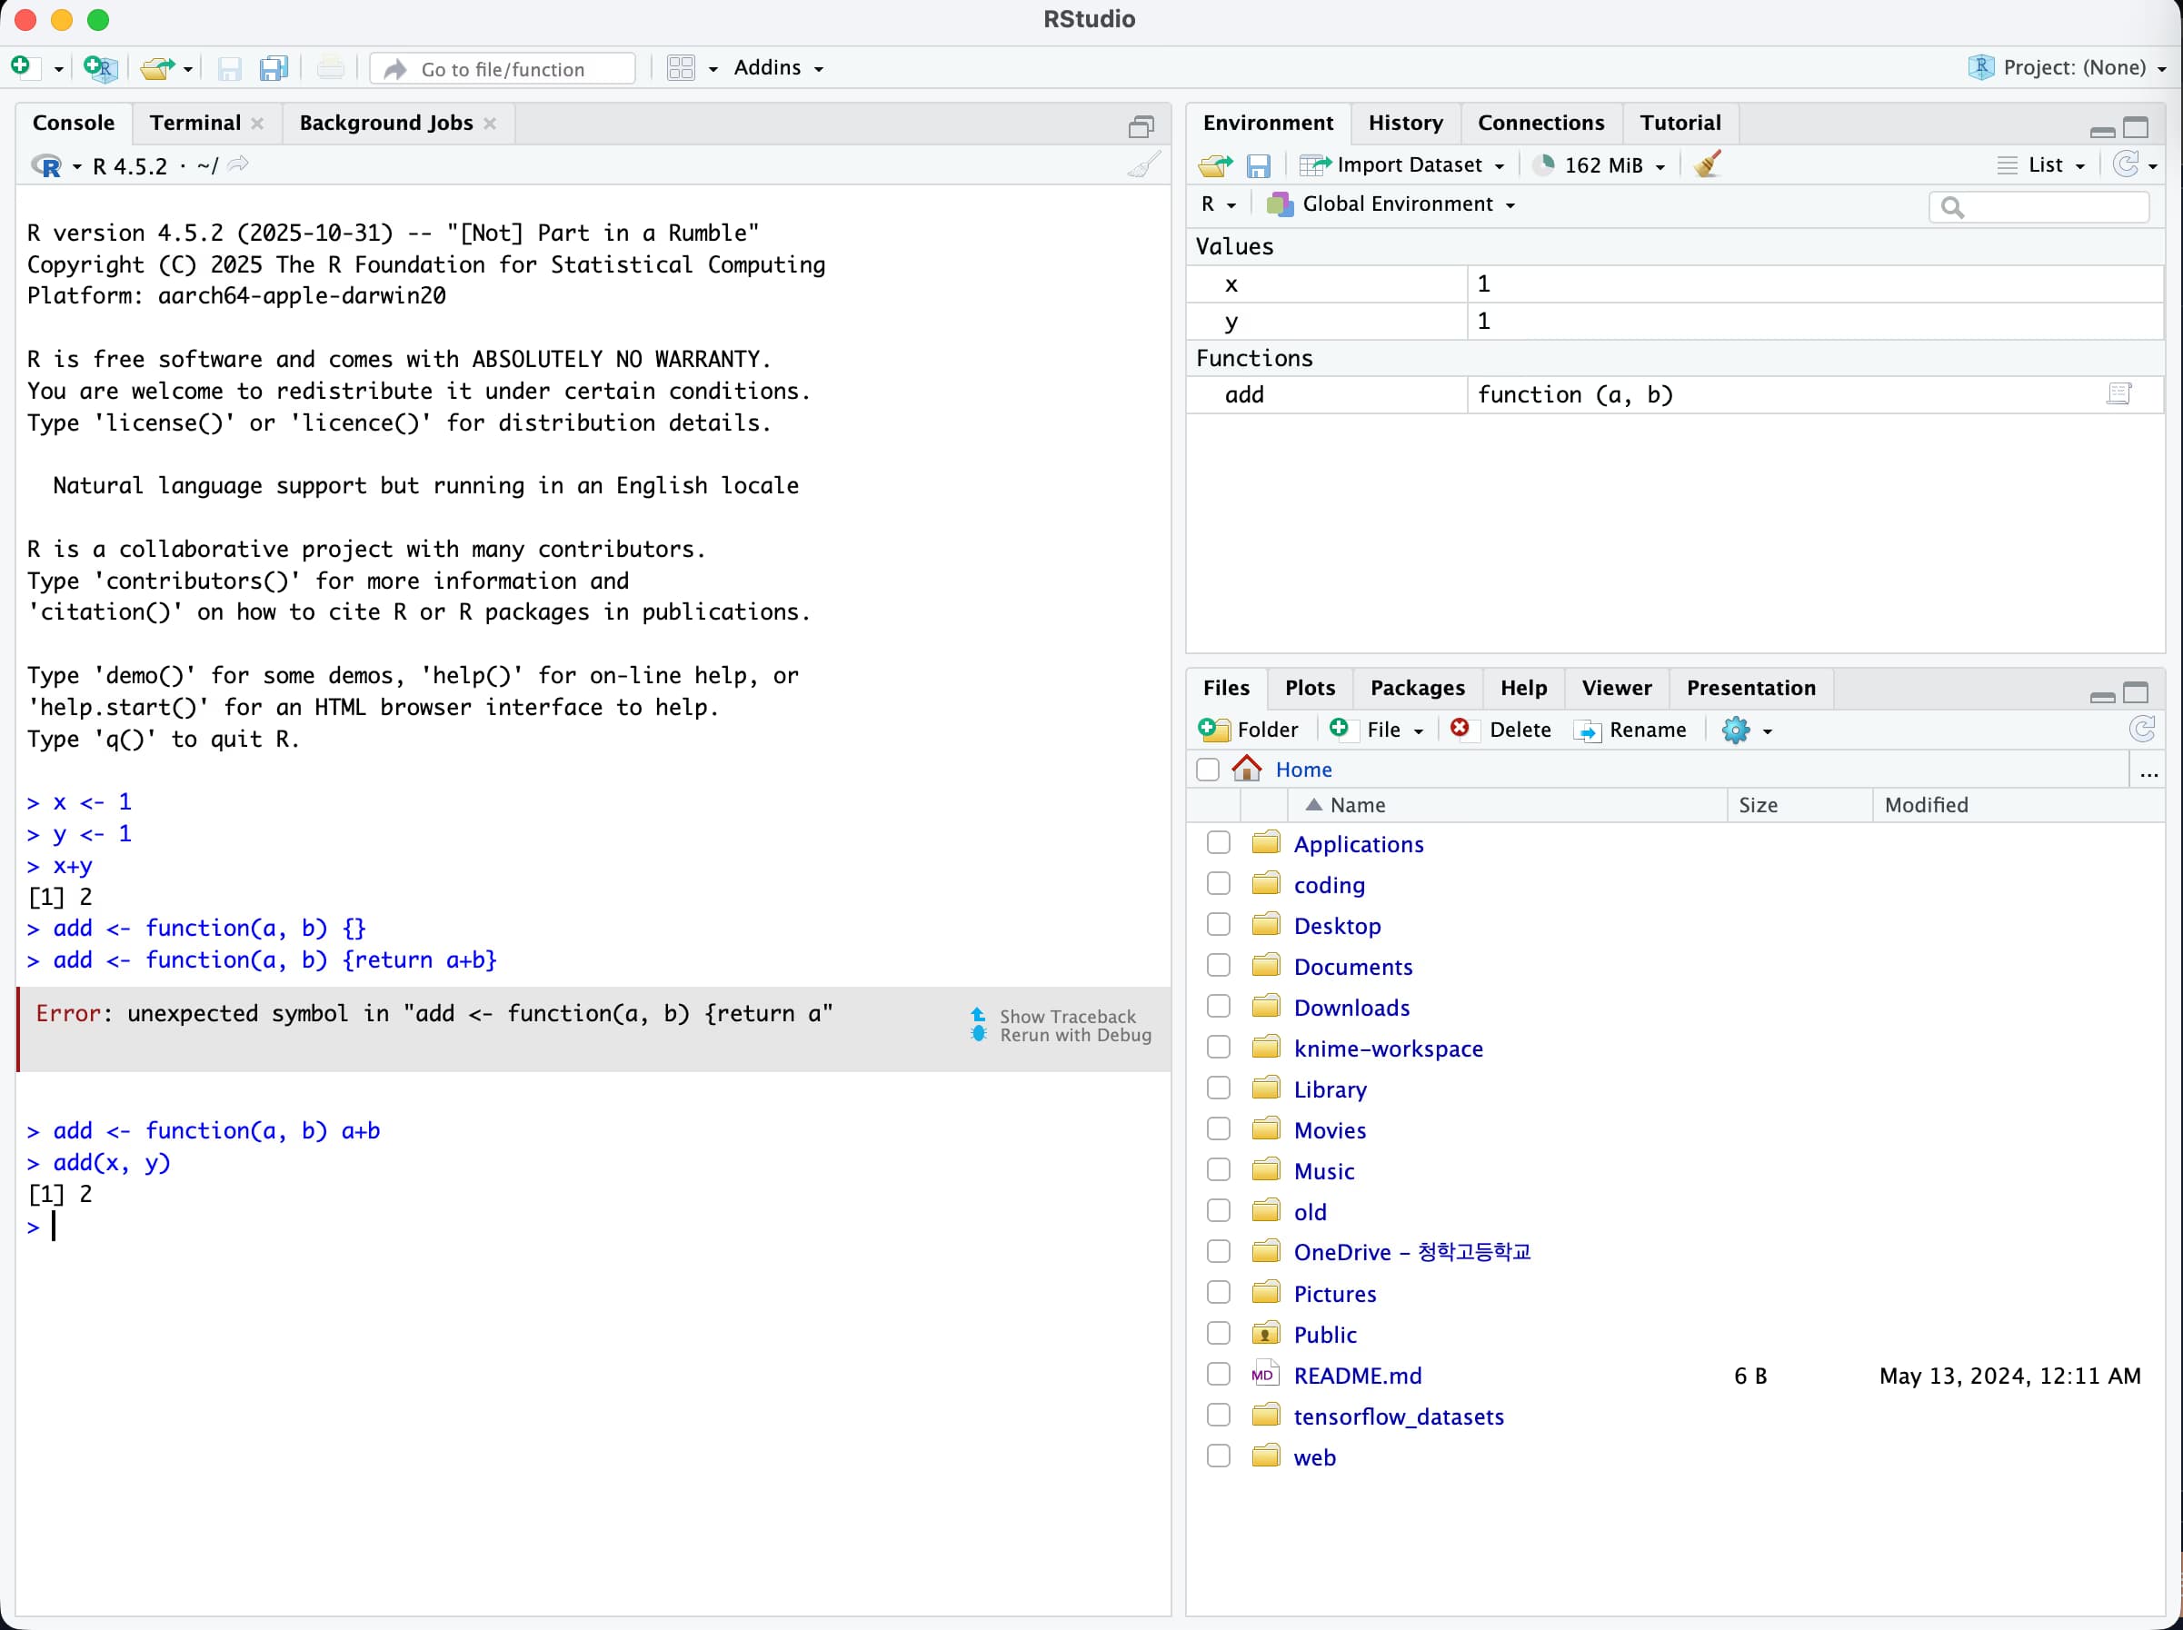
Task: Check the Documents folder checkbox
Action: tap(1219, 965)
